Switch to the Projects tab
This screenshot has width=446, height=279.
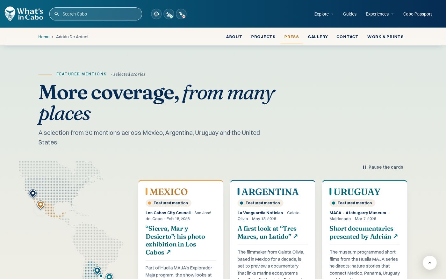click(263, 37)
